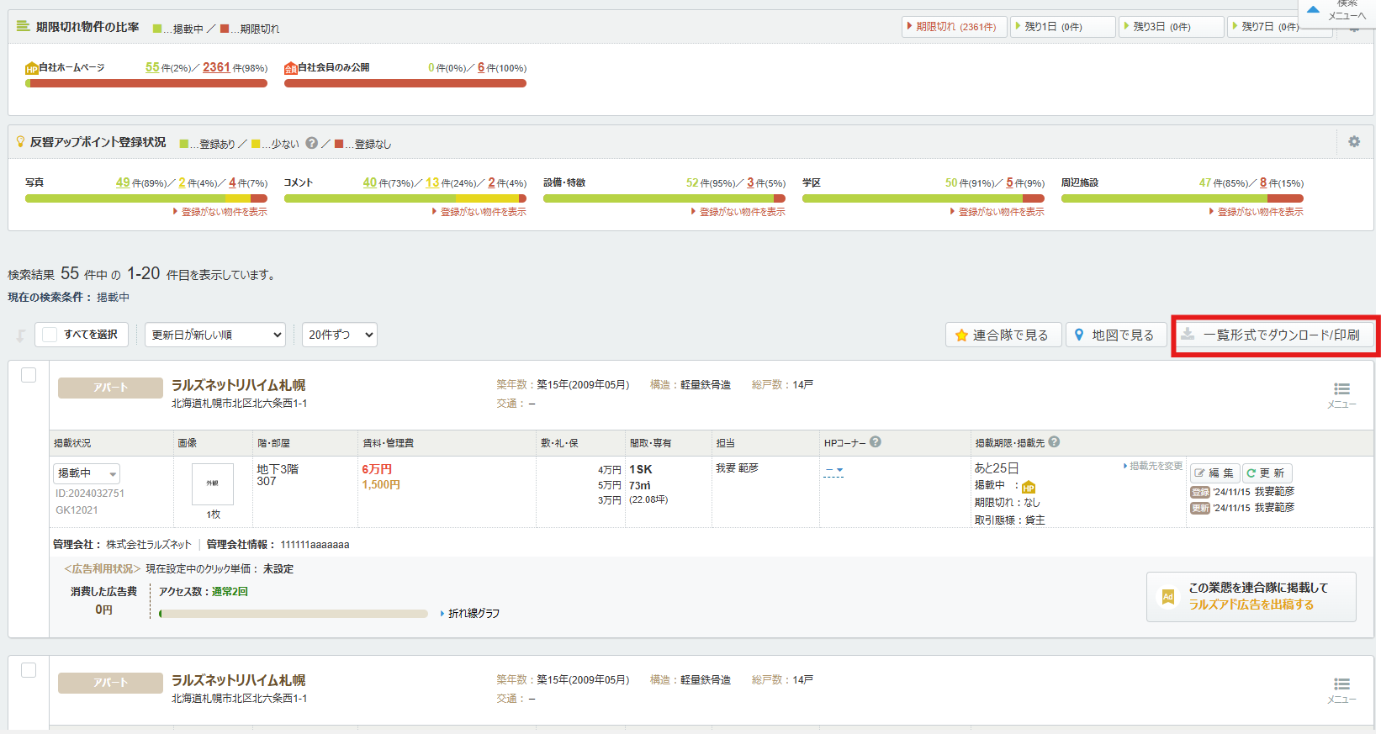Open the 掲載中 status dropdown
The height and width of the screenshot is (734, 1381).
(87, 473)
